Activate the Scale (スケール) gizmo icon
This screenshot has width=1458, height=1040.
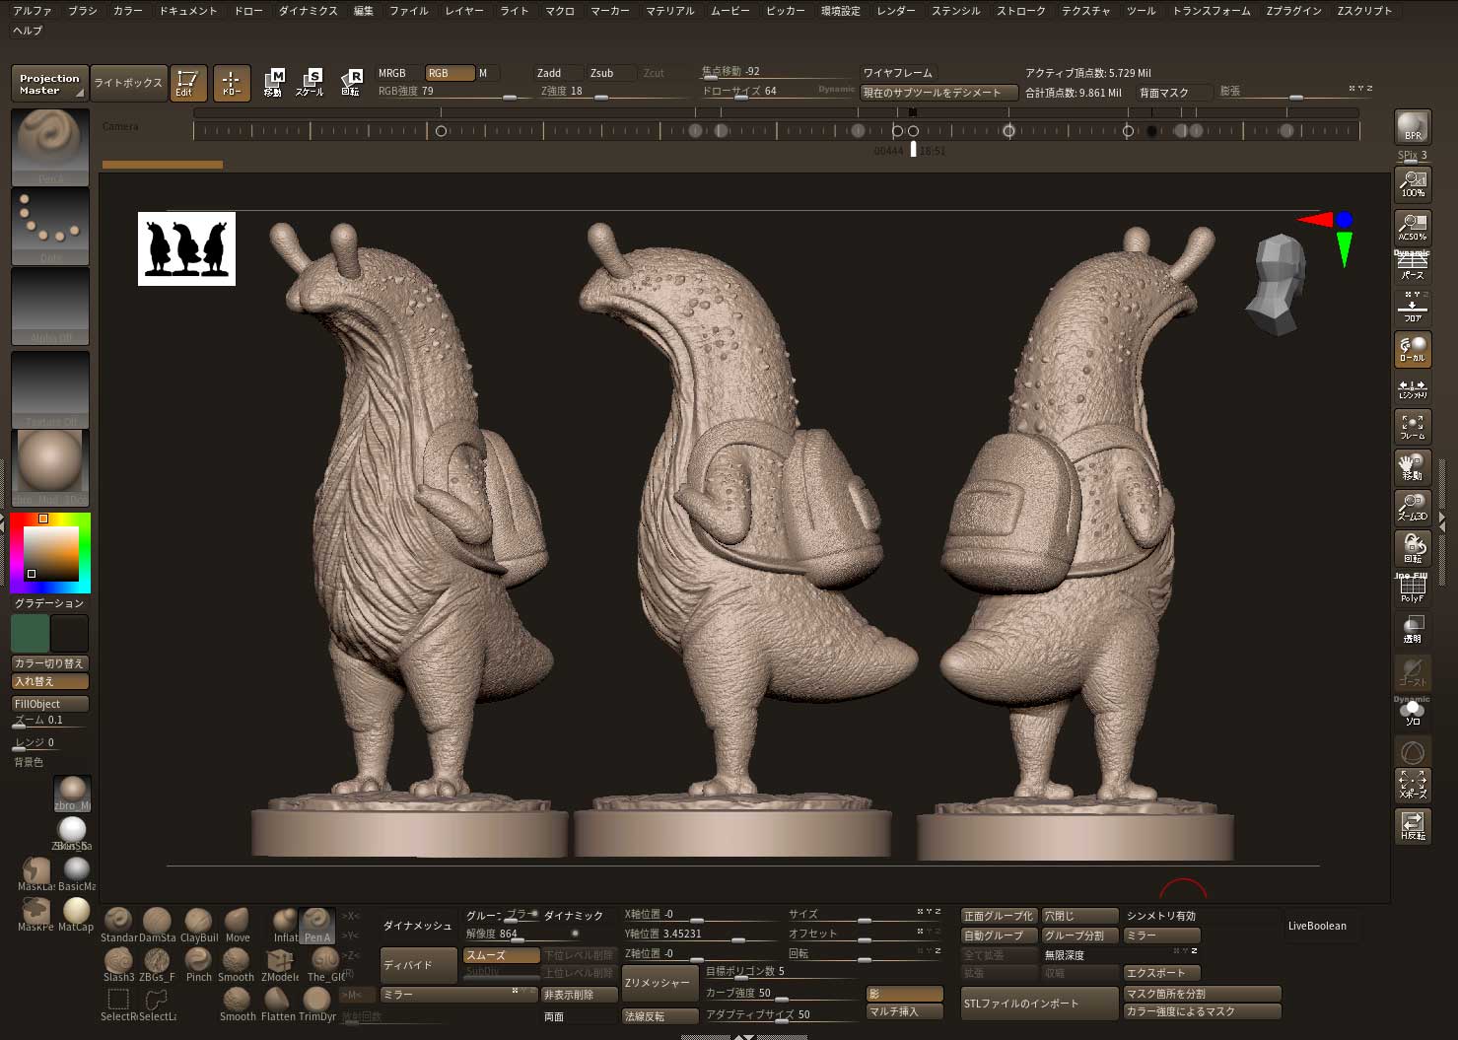310,83
